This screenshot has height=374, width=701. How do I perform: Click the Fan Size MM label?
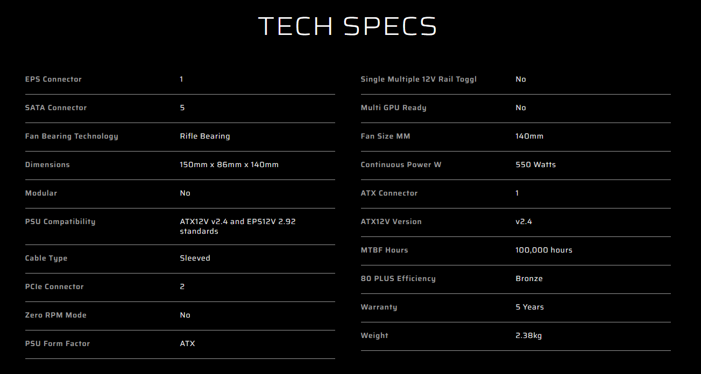click(385, 136)
